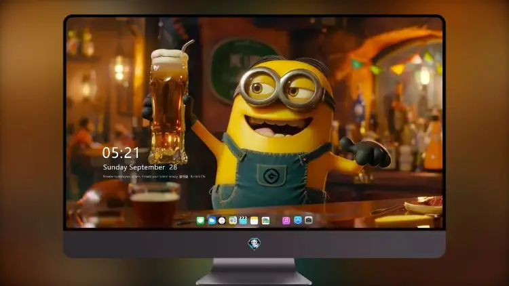Launch the Camera app from dock
509x286 pixels.
coord(309,220)
